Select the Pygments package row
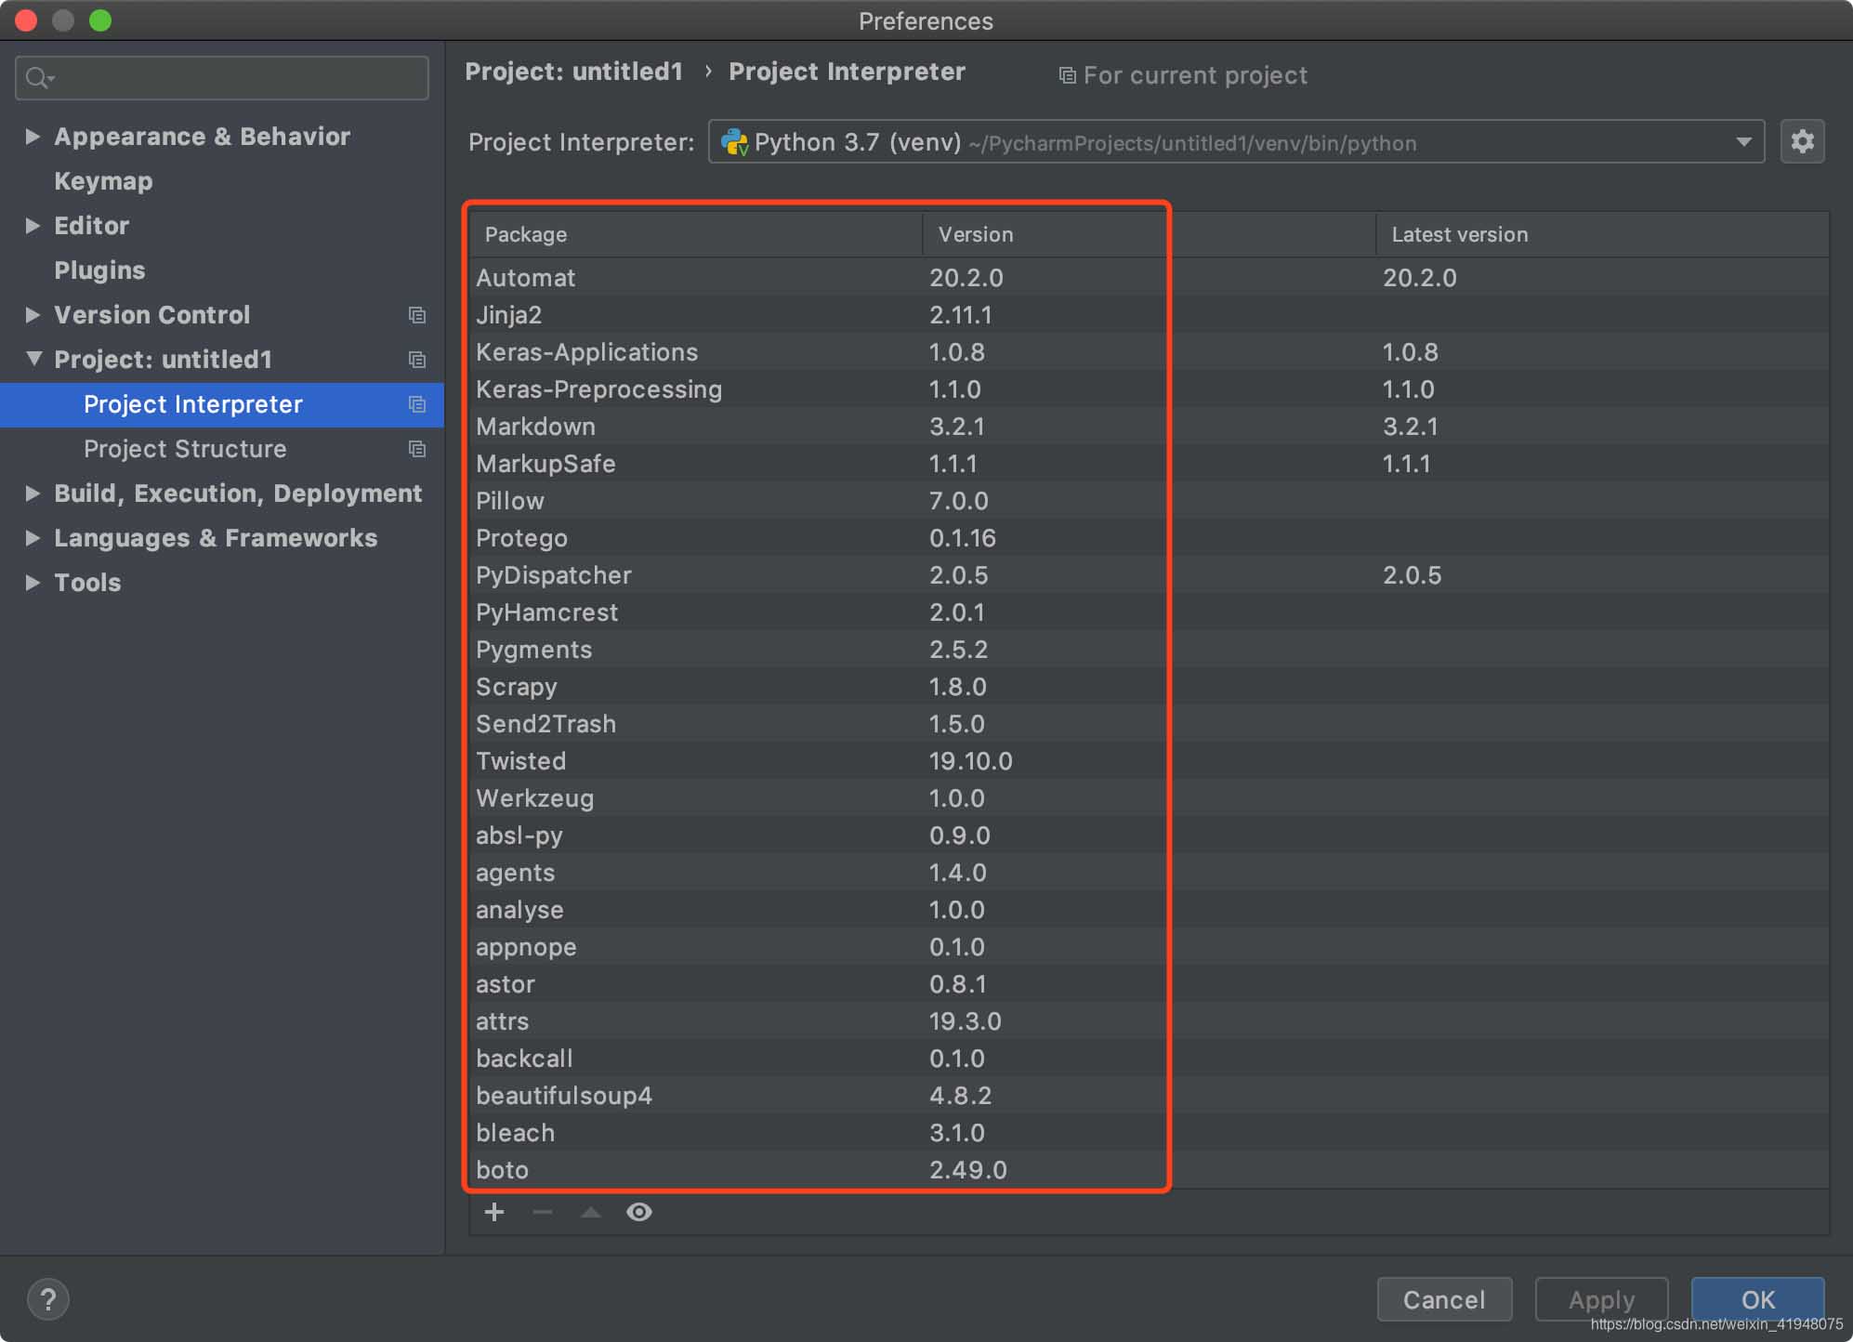Screen dimensions: 1853x1342 click(1150, 650)
